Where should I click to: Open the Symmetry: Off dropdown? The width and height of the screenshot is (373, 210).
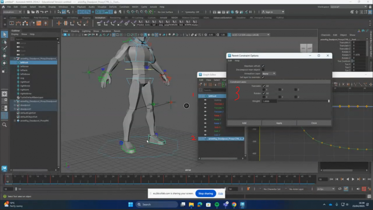pos(192,12)
